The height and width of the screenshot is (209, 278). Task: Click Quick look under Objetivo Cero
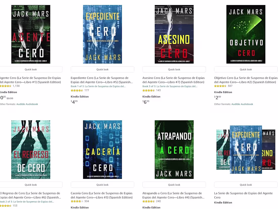click(246, 69)
